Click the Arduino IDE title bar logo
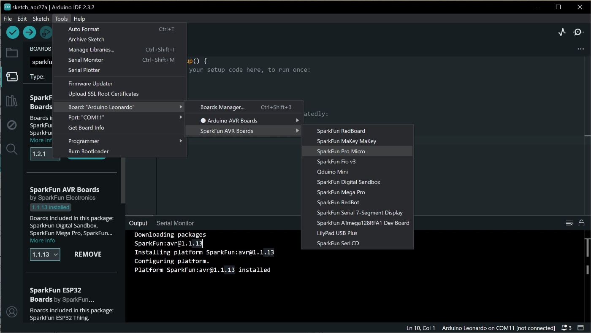 click(x=7, y=7)
